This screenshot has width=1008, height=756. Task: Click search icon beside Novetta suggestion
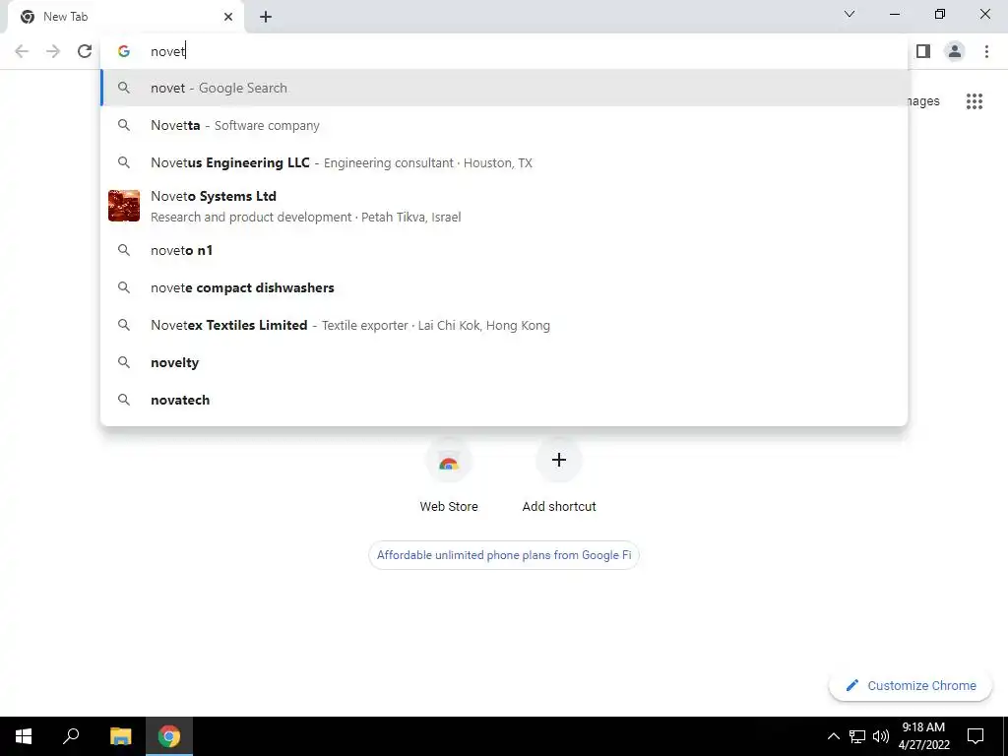124,125
